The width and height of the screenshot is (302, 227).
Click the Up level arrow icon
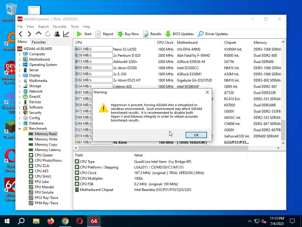[x=39, y=34]
